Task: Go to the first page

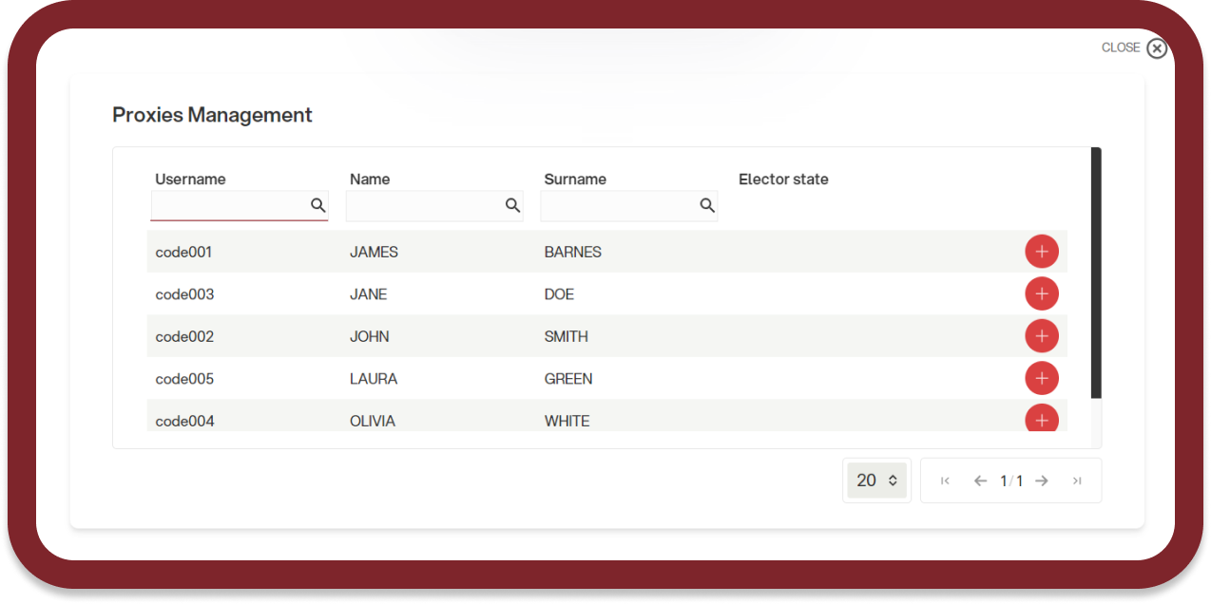Action: pyautogui.click(x=945, y=481)
